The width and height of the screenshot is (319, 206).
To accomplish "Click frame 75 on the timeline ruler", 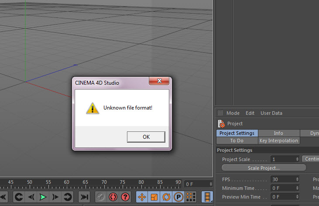I will [123, 182].
